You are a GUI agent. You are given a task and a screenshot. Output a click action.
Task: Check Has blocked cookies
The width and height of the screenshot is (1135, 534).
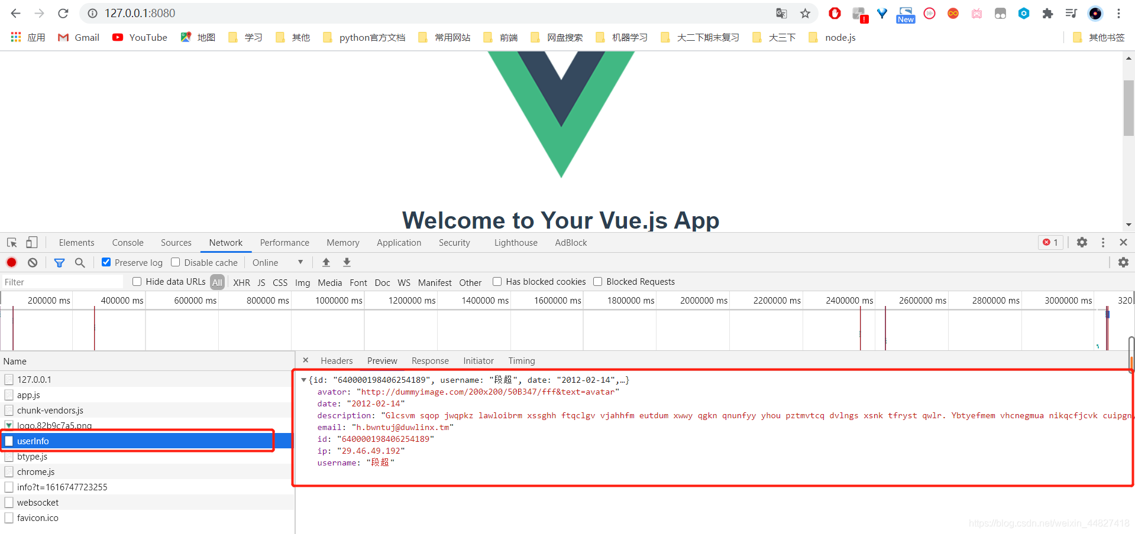point(497,282)
